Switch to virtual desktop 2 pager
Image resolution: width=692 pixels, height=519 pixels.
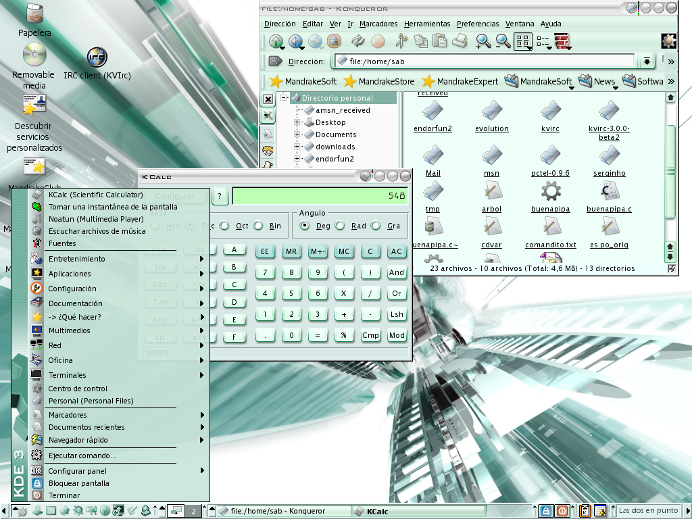click(x=193, y=511)
